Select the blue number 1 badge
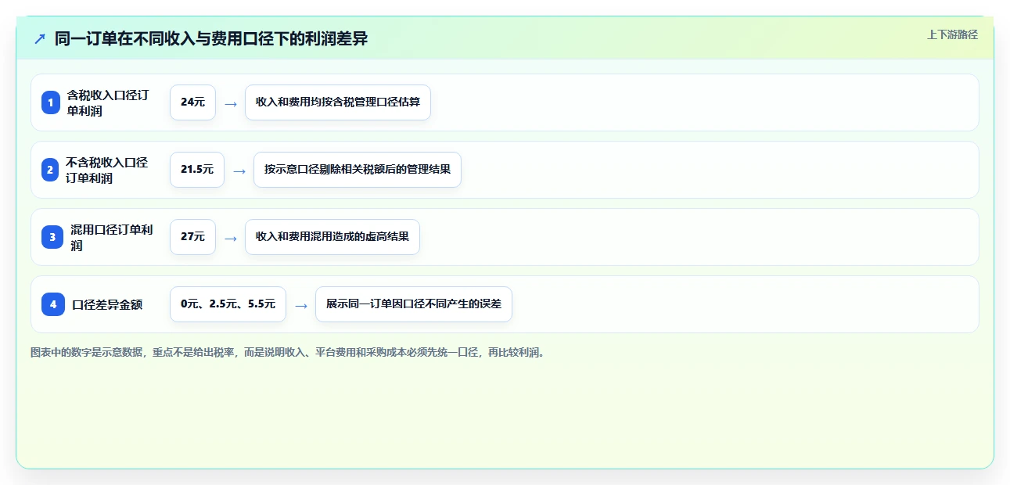1010x485 pixels. click(x=51, y=102)
